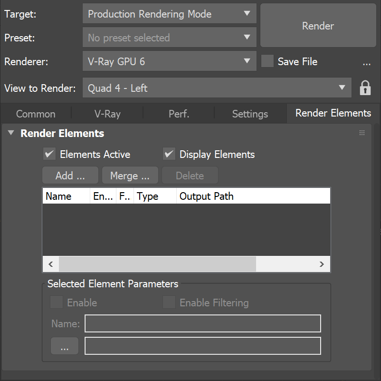Click the Save File options ellipsis
The height and width of the screenshot is (381, 381).
[366, 62]
